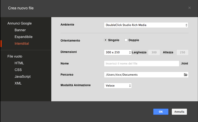This screenshot has height=122, width=198.
Task: Close the Crea nuovo file dialog
Action: (x=189, y=8)
